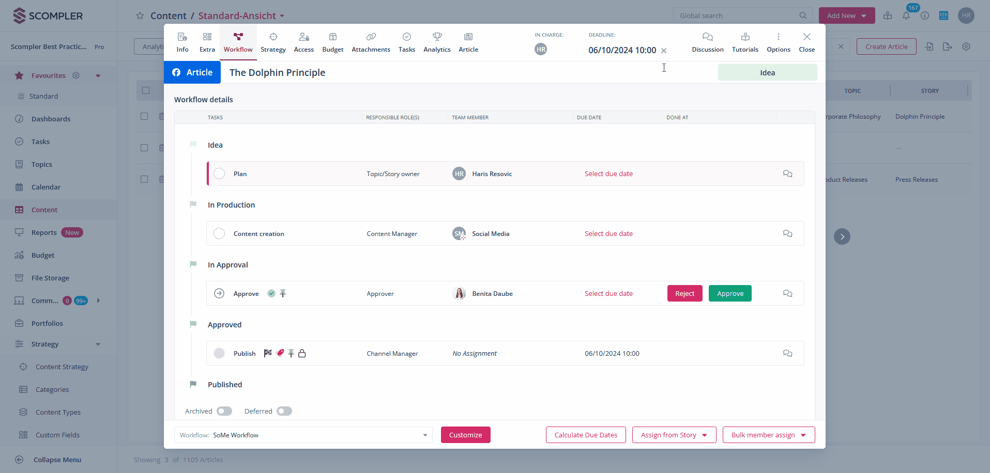Open the Tutorials icon in dialog header
990x473 pixels.
point(745,37)
